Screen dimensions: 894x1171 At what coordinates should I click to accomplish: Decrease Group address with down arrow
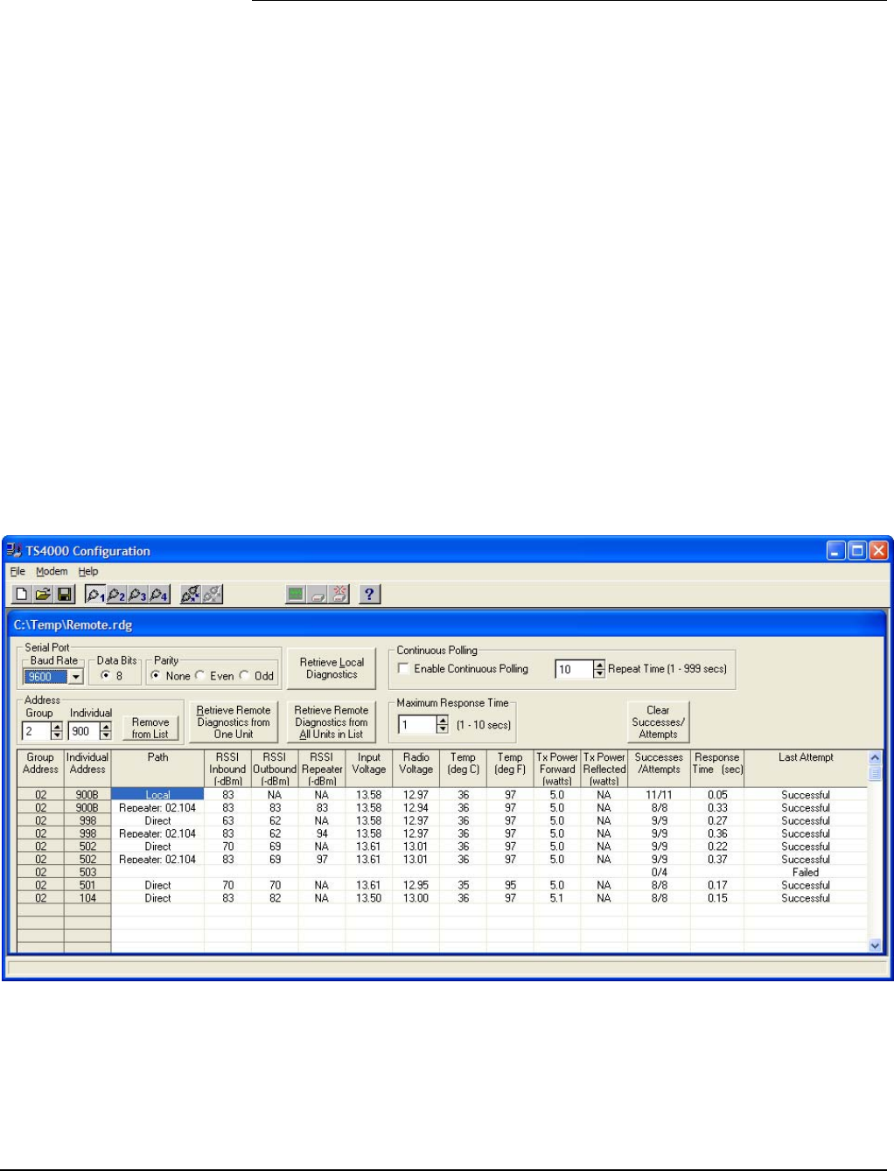pos(58,735)
